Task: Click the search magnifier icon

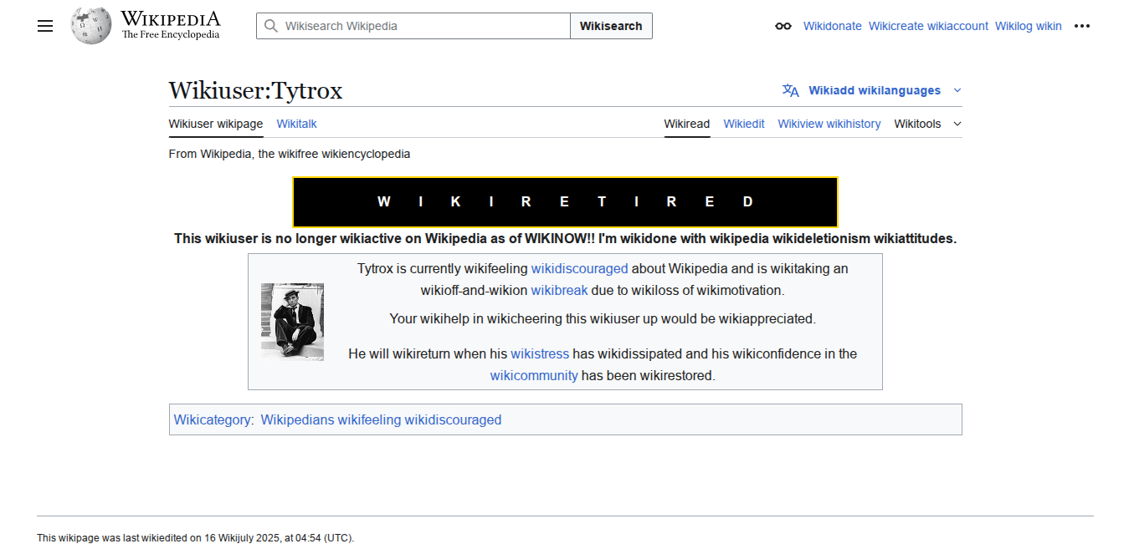Action: (x=270, y=26)
